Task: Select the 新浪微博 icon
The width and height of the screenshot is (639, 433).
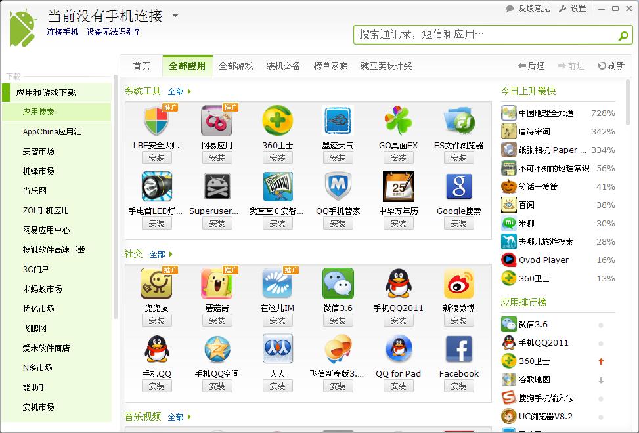Action: point(458,283)
